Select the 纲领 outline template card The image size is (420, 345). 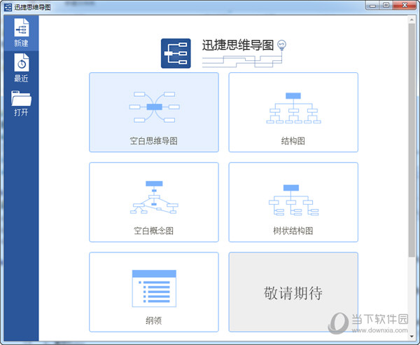pyautogui.click(x=154, y=292)
